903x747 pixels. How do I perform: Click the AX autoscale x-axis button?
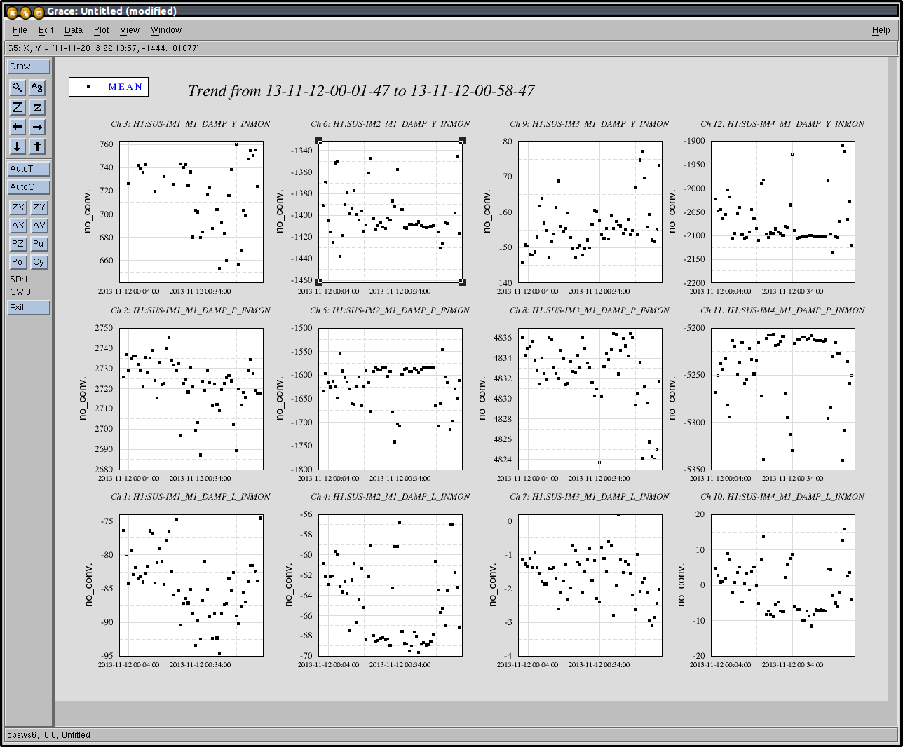18,226
